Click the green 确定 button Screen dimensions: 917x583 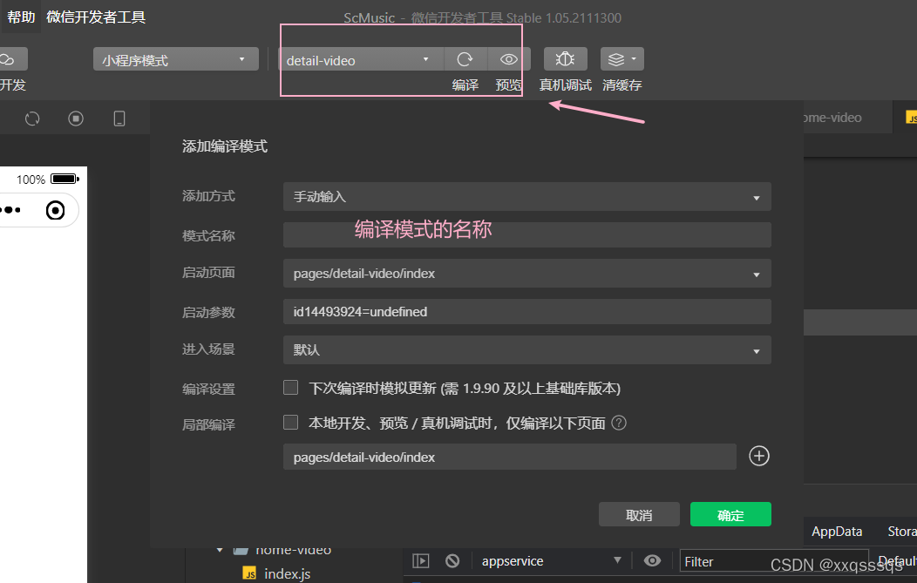point(730,514)
